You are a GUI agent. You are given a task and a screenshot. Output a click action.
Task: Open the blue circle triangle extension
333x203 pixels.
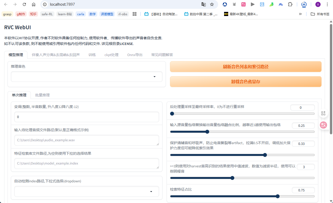pos(225,4)
